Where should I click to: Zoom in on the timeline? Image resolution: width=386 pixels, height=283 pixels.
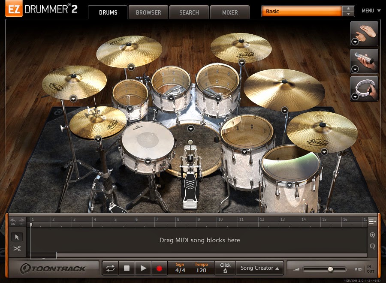372,235
